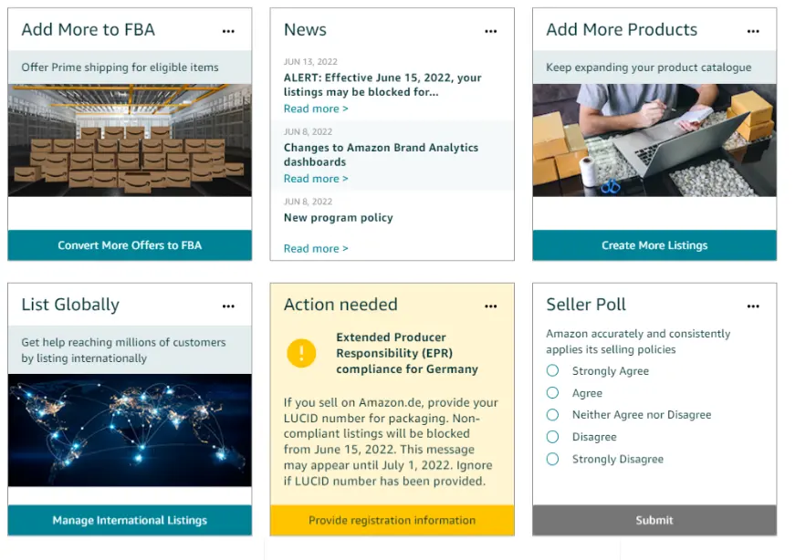Click the JUN 13, 2022 news date

coord(310,62)
